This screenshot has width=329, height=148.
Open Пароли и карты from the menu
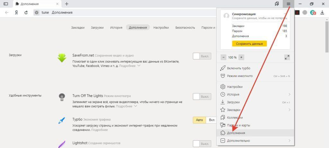pyautogui.click(x=255, y=125)
